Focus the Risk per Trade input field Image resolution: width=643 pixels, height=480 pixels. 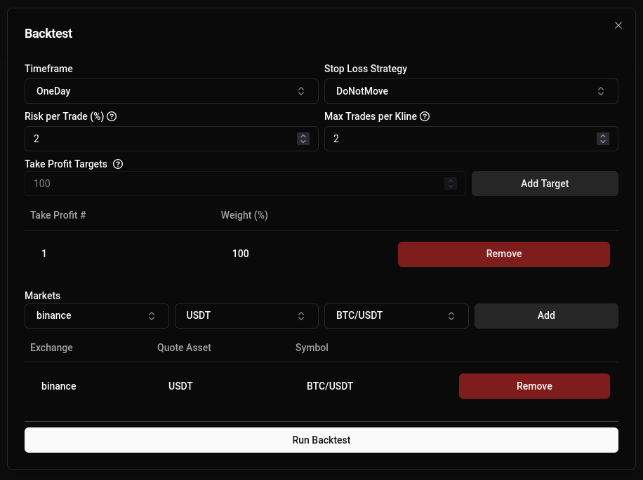[x=140, y=139]
